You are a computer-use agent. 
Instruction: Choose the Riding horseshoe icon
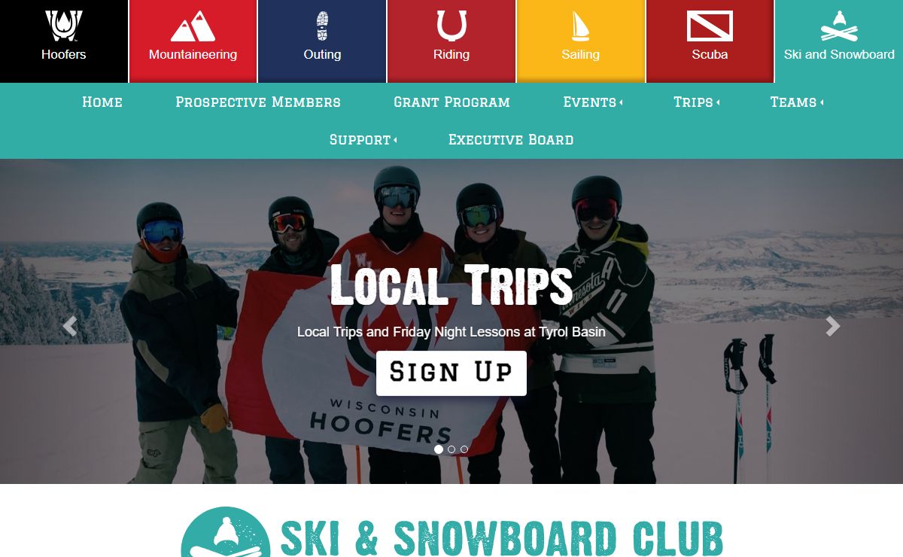coord(451,26)
